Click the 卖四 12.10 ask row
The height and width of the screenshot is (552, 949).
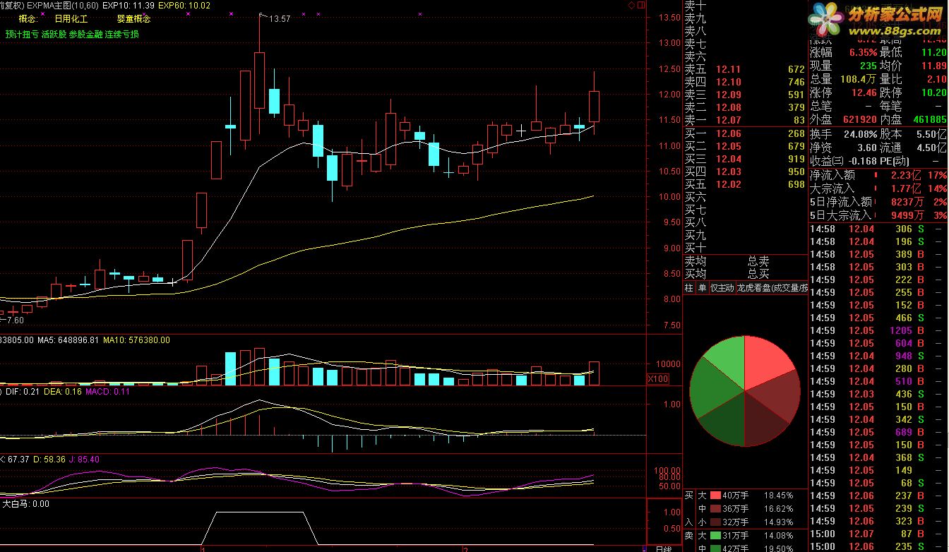pyautogui.click(x=745, y=82)
